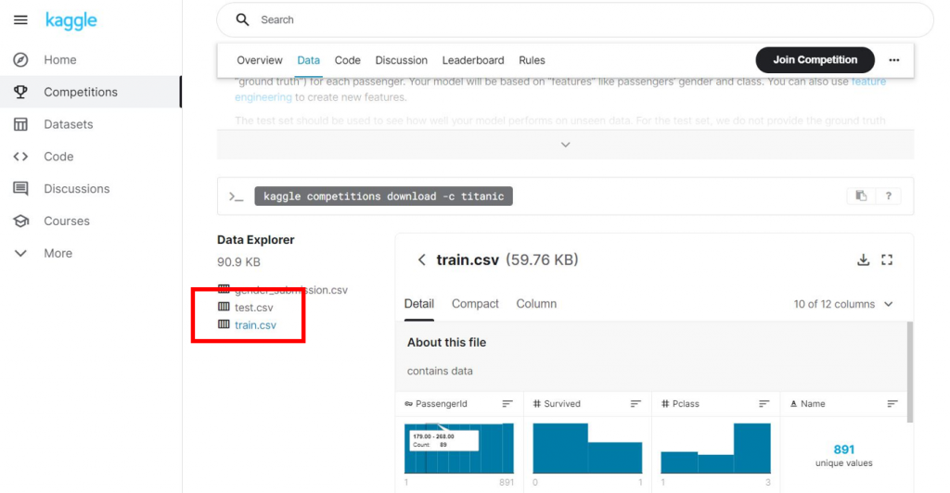Open the three-dot options menu
Viewport: 950px width, 493px height.
893,60
